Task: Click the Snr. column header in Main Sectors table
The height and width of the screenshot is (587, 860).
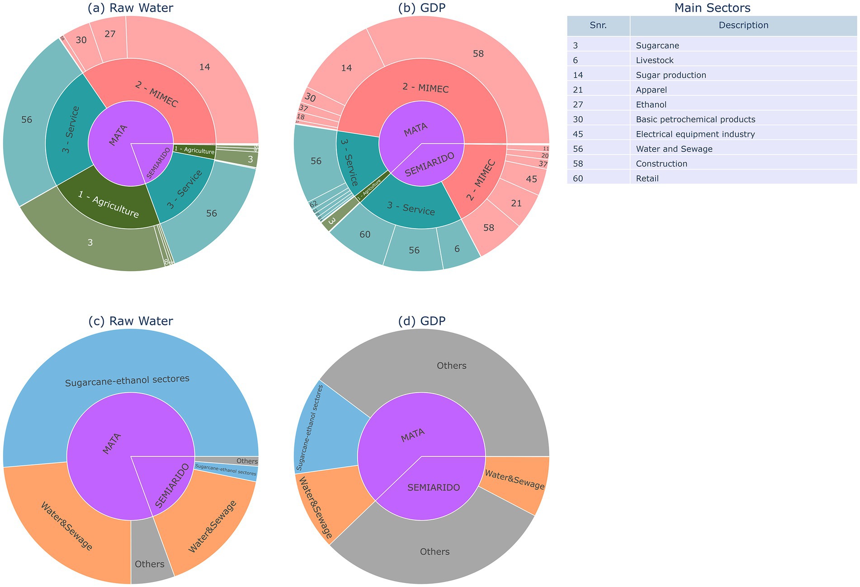Action: [598, 26]
